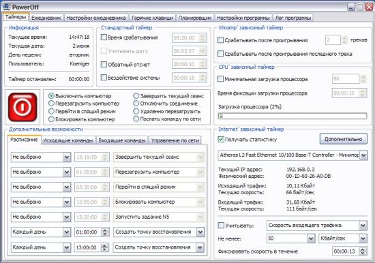Open Не выбрано dropdown beside 15:20:00

coord(67,217)
